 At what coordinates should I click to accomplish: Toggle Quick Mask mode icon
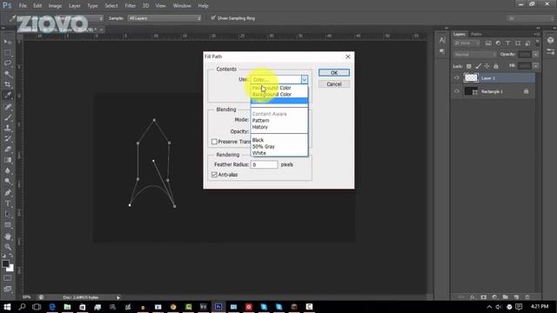tap(8, 278)
